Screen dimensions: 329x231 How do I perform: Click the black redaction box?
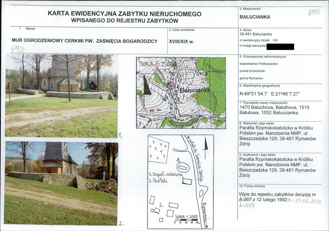pyautogui.click(x=280, y=47)
